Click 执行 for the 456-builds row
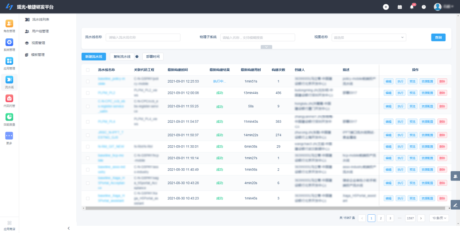 (400, 93)
